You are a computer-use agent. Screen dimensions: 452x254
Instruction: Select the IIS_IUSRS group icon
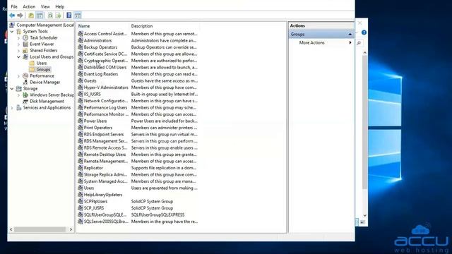(81, 94)
